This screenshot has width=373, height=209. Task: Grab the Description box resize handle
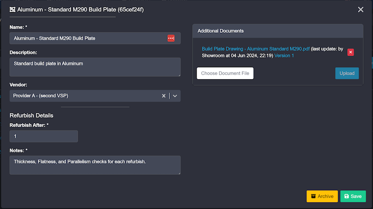coord(178,75)
